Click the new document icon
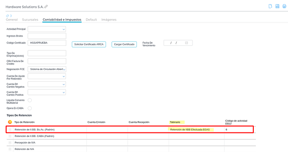The height and width of the screenshot is (152, 288). (x=270, y=6)
